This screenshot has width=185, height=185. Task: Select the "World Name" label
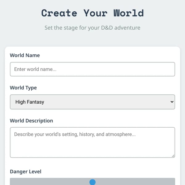[x=25, y=55]
